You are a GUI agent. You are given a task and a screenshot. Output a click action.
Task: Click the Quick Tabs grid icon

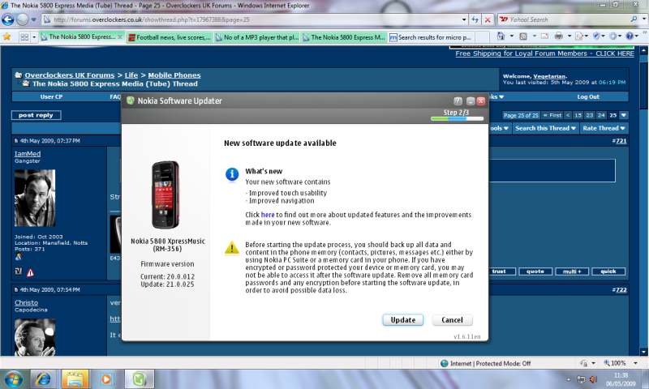24,37
